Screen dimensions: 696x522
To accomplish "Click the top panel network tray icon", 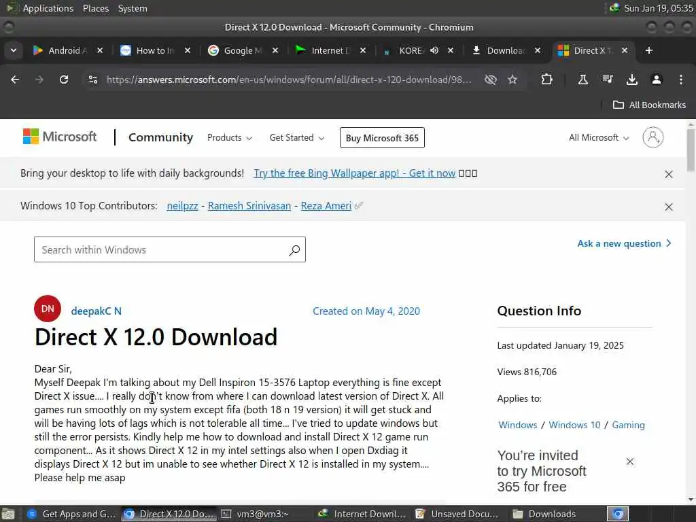I will pyautogui.click(x=614, y=8).
